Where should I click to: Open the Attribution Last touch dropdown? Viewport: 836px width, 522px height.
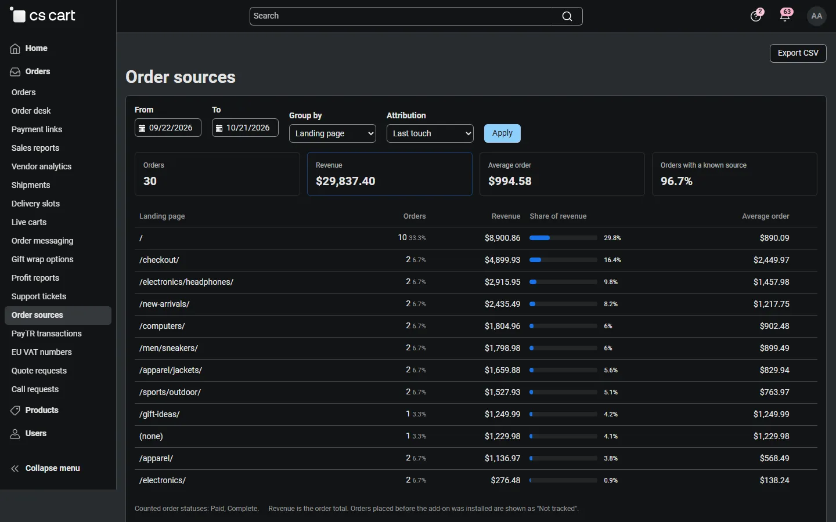(430, 133)
